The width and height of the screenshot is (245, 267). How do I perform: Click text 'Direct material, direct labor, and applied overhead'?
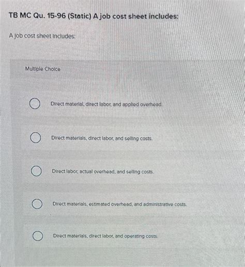[106, 105]
